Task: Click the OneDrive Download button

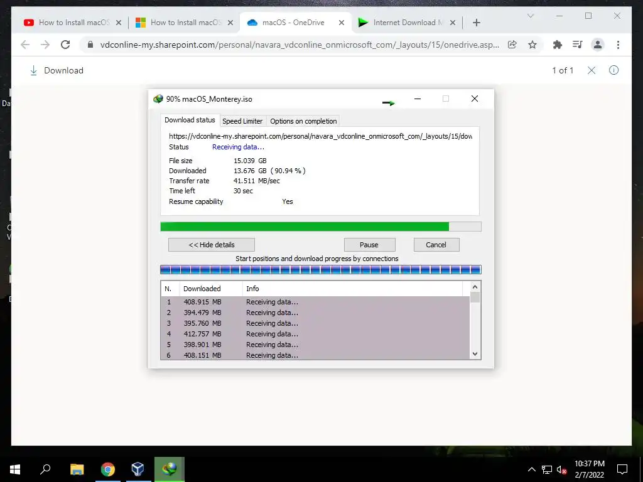Action: pos(57,70)
